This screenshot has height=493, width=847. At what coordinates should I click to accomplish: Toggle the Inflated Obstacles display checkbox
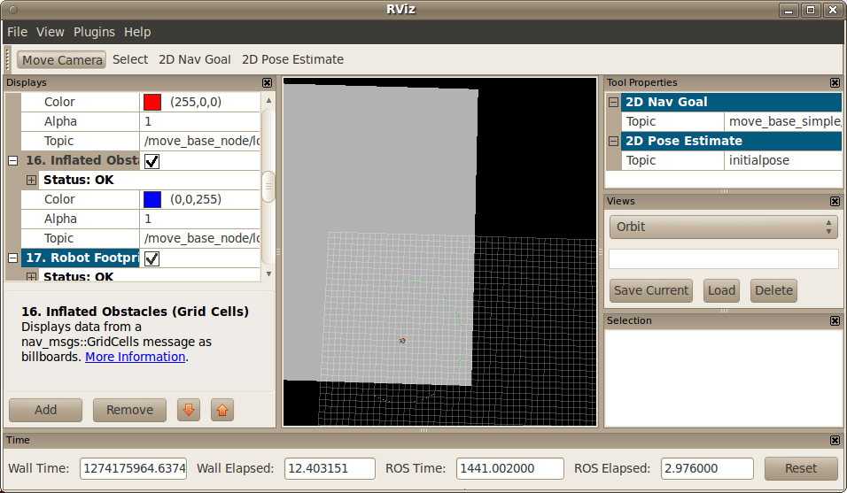point(152,161)
